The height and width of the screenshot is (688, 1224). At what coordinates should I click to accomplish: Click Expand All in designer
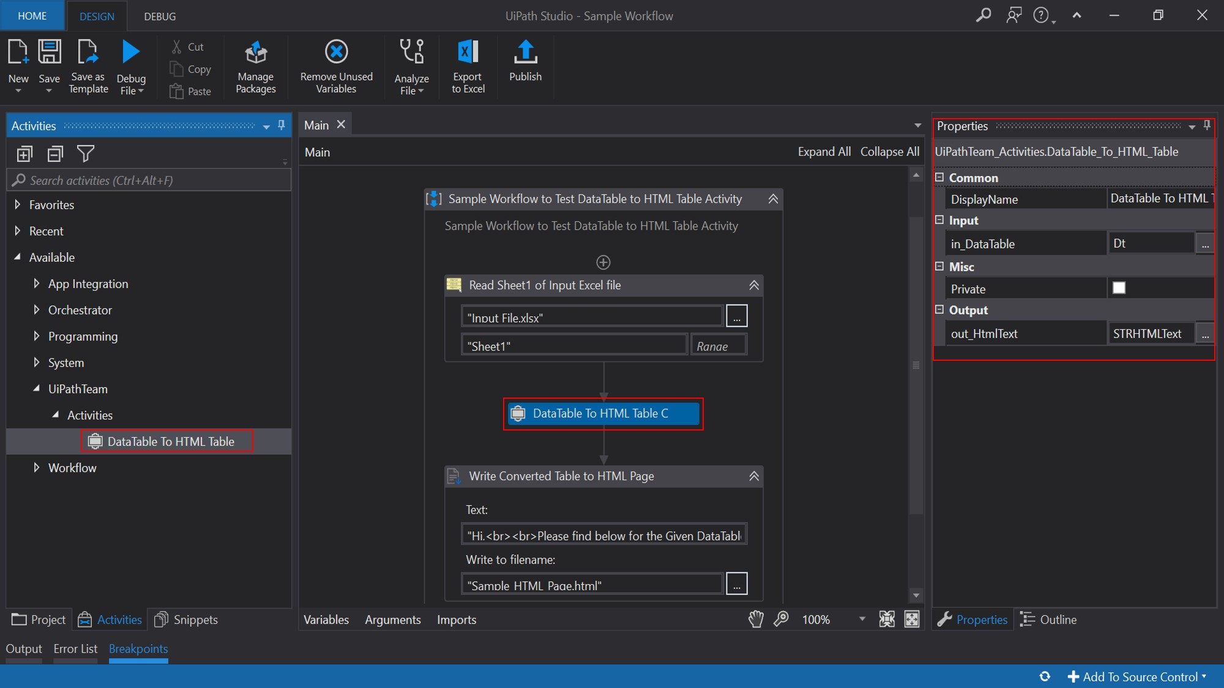point(824,152)
